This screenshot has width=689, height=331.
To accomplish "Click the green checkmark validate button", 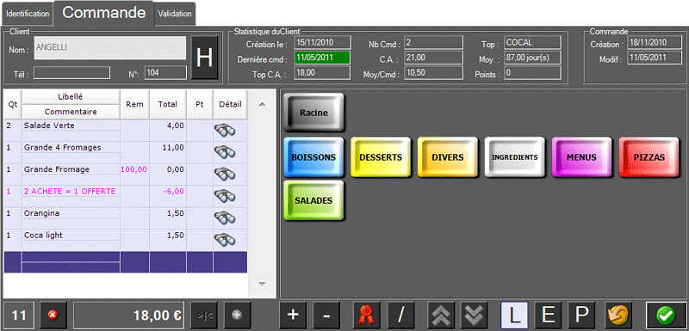I will coord(666,315).
